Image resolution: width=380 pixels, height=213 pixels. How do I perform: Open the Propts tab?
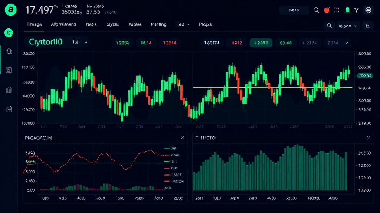point(205,24)
